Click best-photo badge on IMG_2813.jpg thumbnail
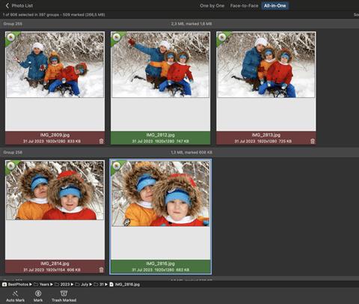Viewport: 359px width, 304px height. coord(221,37)
